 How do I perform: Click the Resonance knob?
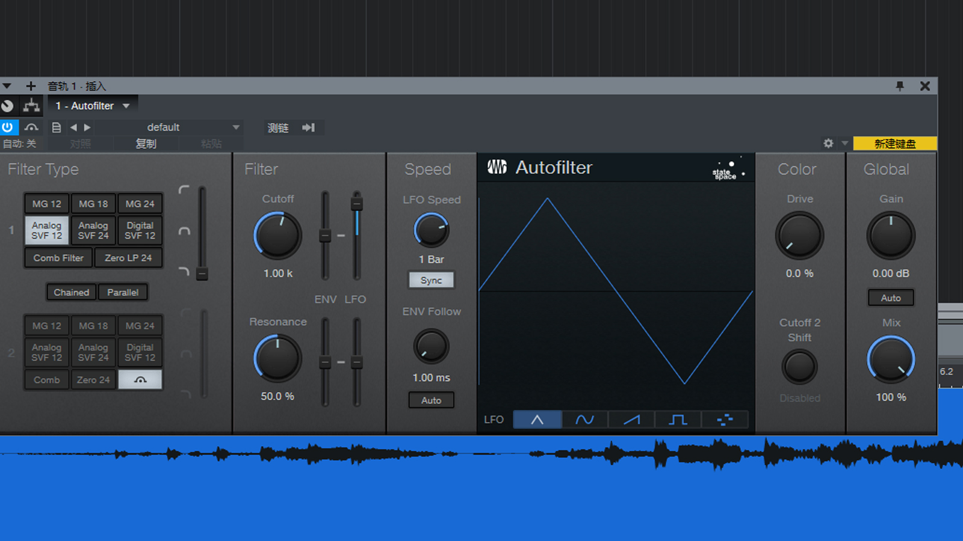pyautogui.click(x=277, y=359)
